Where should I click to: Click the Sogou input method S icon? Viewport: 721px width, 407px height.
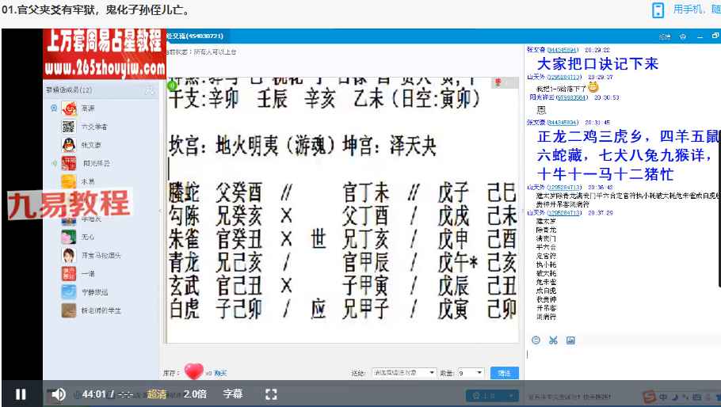pyautogui.click(x=649, y=396)
